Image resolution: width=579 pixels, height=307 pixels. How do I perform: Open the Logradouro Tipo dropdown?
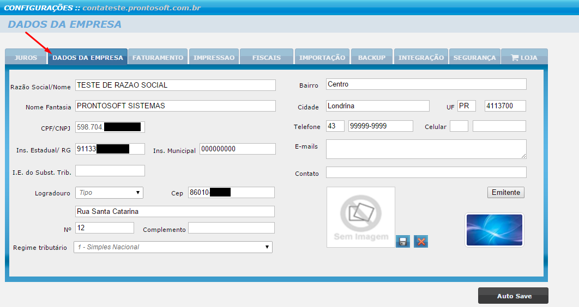[x=109, y=192]
